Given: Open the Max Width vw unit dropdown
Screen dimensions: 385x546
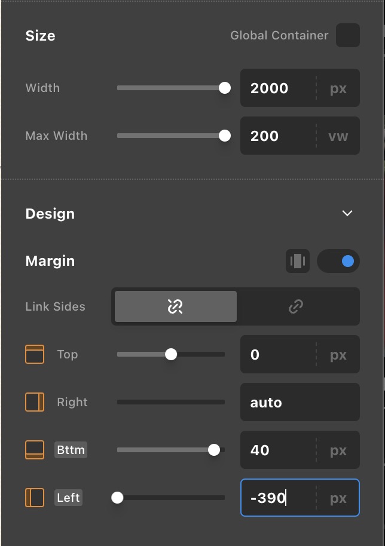Looking at the screenshot, I should click(x=338, y=136).
